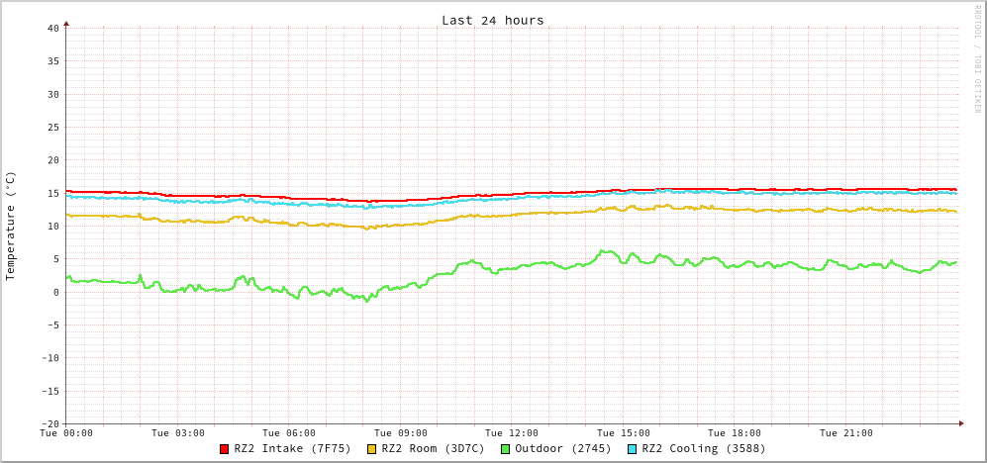Click the "Last 24 hours" graph title
The image size is (987, 463).
click(x=492, y=20)
